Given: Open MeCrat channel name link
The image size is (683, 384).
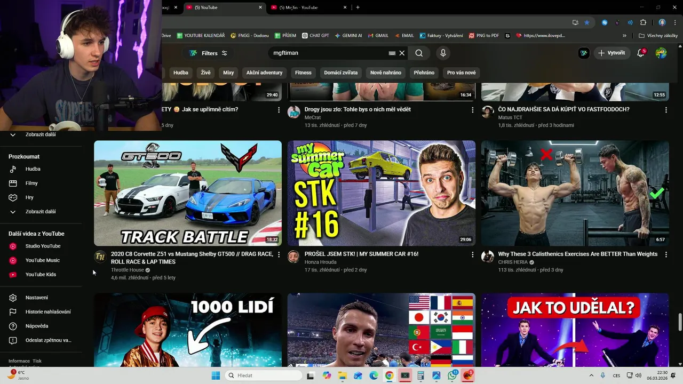Looking at the screenshot, I should [313, 117].
